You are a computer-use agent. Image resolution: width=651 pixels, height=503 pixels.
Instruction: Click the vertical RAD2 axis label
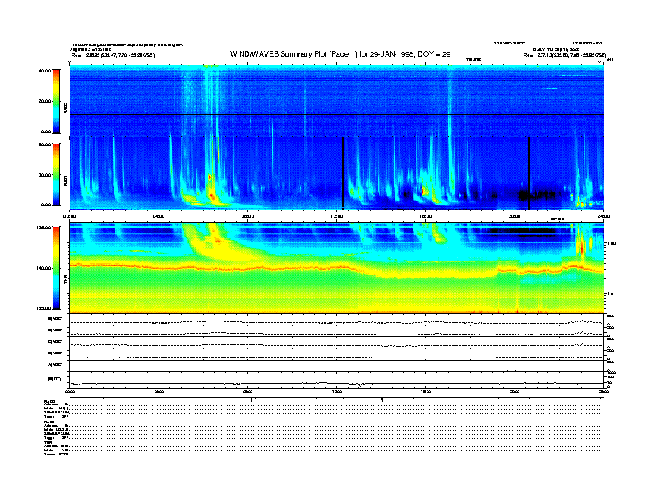point(65,108)
